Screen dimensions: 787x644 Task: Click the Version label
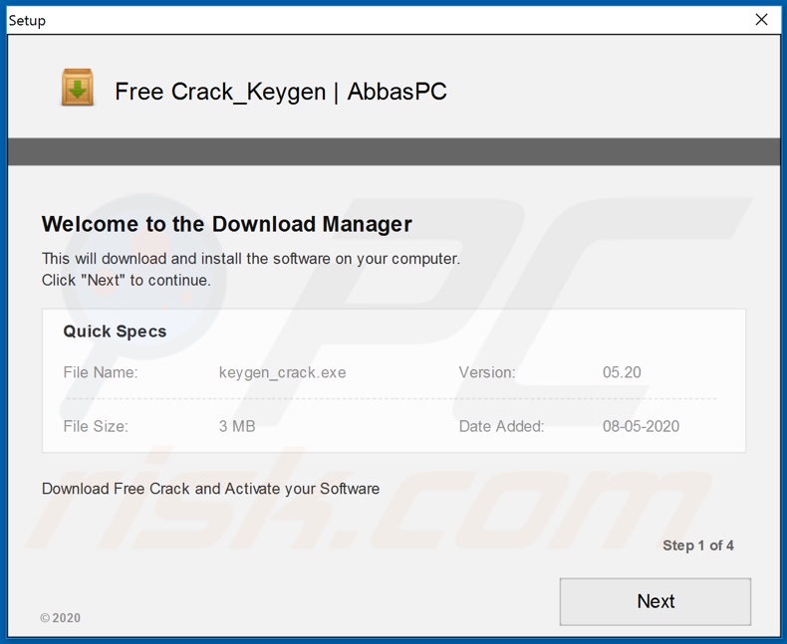pyautogui.click(x=487, y=372)
